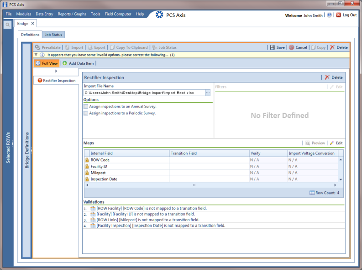Open the Field Computer menu

click(118, 14)
